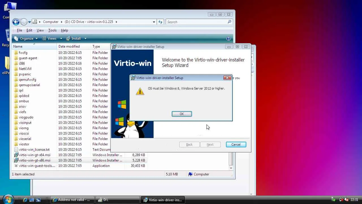Select the qxldod folder name
The image size is (362, 204).
pos(24,96)
